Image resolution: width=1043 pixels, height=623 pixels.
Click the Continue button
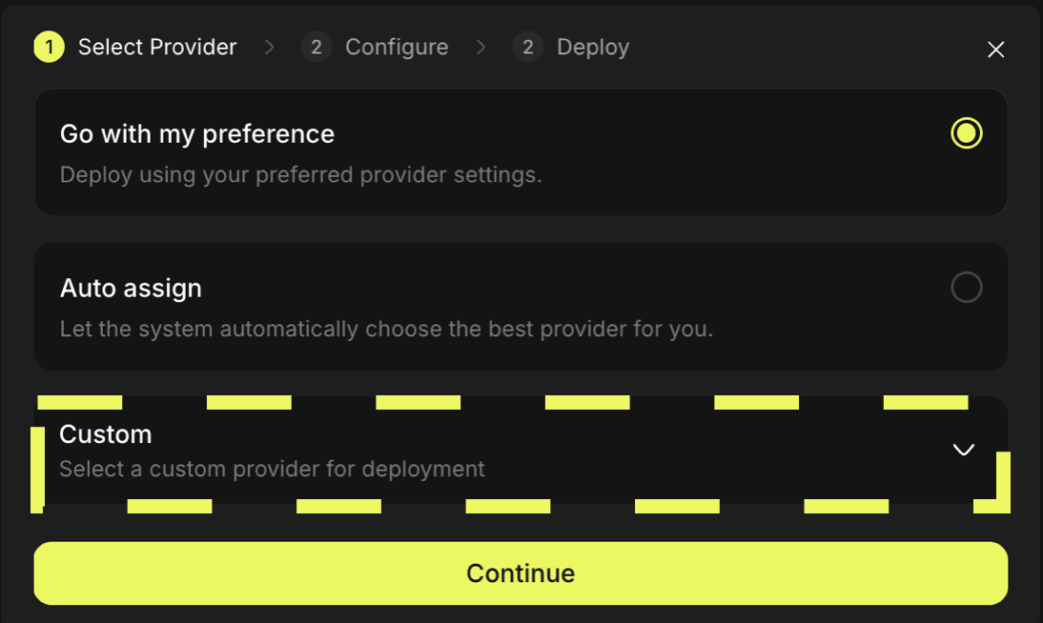click(x=521, y=573)
